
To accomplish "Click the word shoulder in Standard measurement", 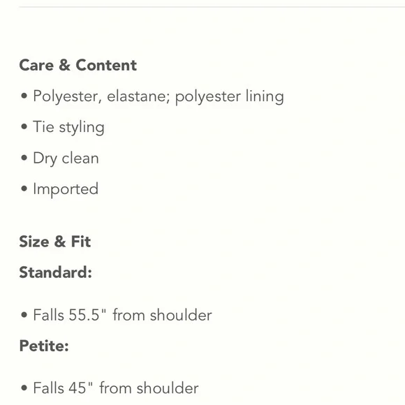I will click(181, 315).
